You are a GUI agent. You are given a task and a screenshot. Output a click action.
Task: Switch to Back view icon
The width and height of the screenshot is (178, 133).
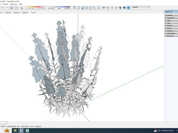pos(90,8)
